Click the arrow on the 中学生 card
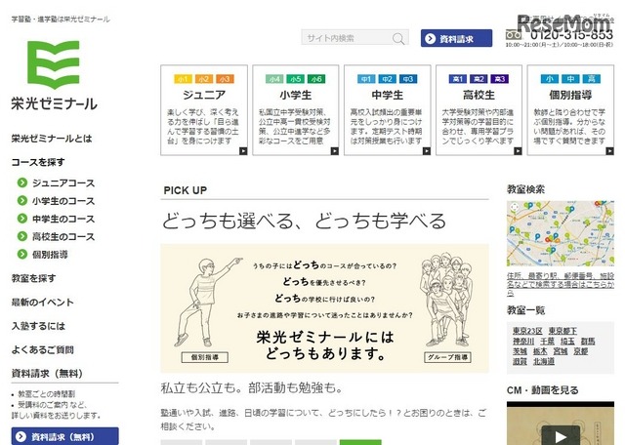The image size is (625, 445). 427,151
